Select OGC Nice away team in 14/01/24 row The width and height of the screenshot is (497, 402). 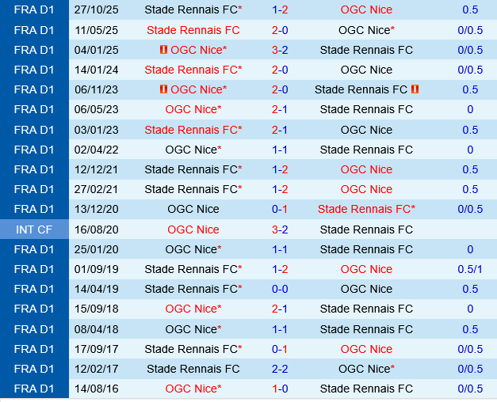point(366,70)
